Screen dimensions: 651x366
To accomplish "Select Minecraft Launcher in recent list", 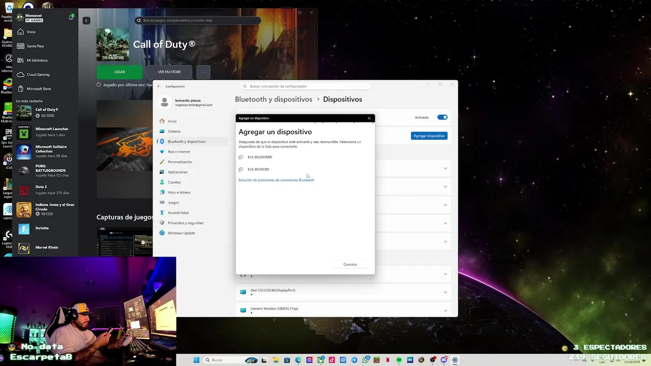I will tap(46, 132).
